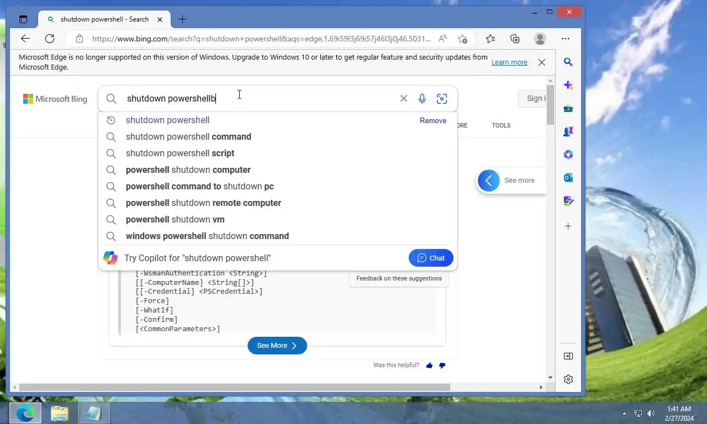Reload the page with refresh icon

pyautogui.click(x=50, y=39)
